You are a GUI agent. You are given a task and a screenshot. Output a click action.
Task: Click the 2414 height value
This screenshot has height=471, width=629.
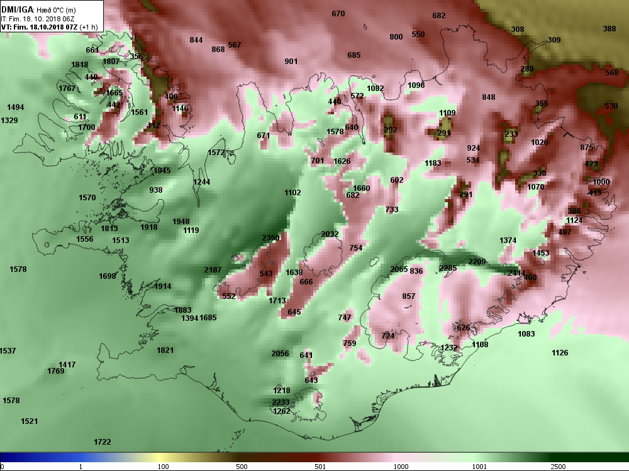[x=516, y=273]
